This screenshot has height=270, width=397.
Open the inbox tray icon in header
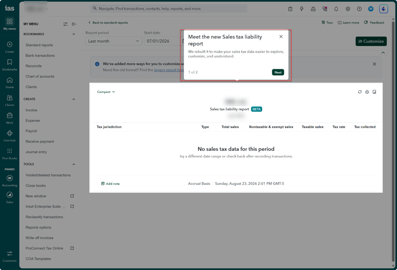313,9
